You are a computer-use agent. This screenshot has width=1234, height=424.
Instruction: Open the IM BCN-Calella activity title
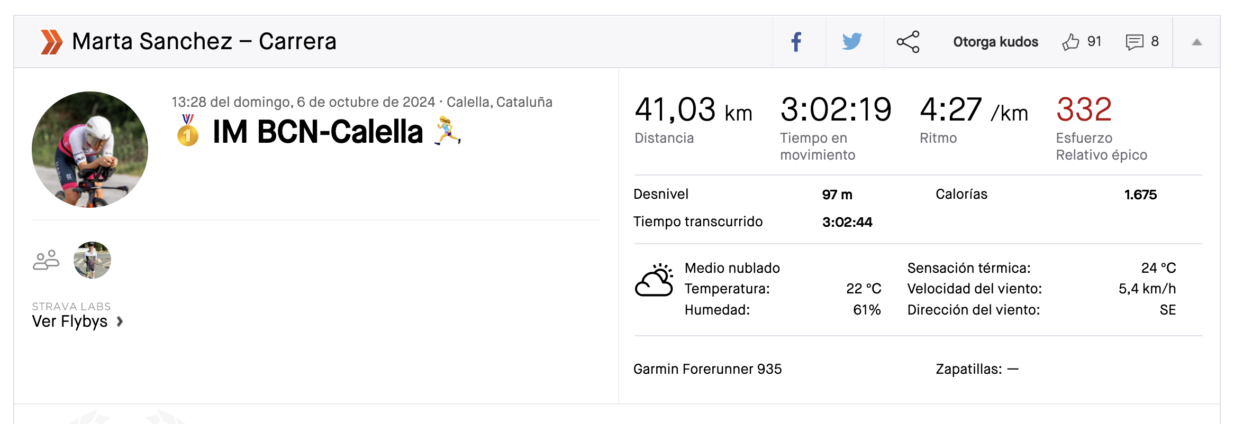point(317,132)
